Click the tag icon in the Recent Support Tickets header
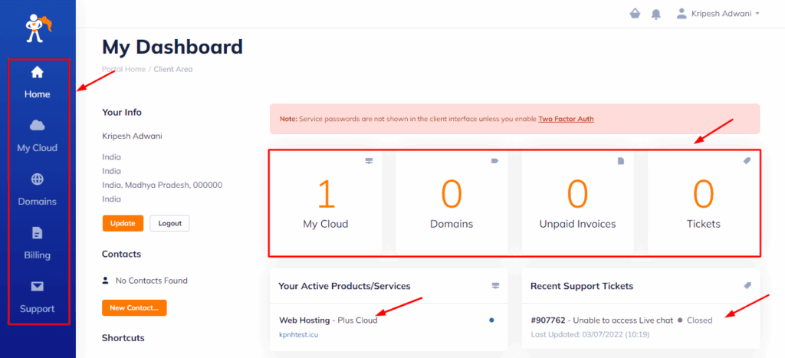This screenshot has height=358, width=785. click(x=747, y=285)
